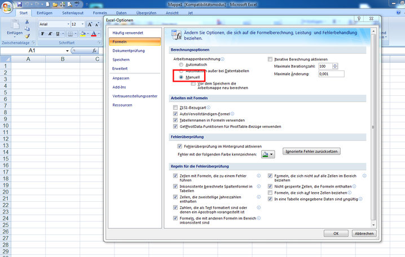Click help question mark in Excel-Optionen title
Image resolution: width=405 pixels, height=257 pixels.
359,19
